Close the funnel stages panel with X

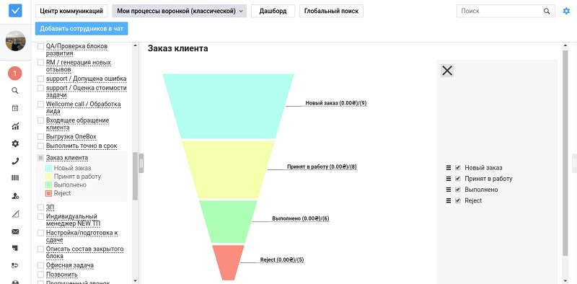pos(447,70)
